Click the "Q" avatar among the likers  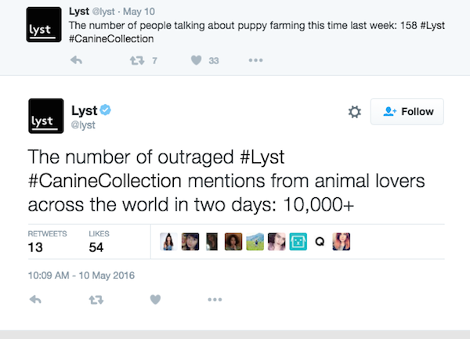pos(319,241)
